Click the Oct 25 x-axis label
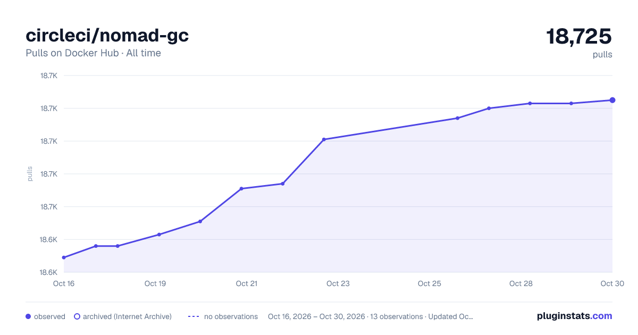Screen dimensions: 638x335 click(430, 283)
